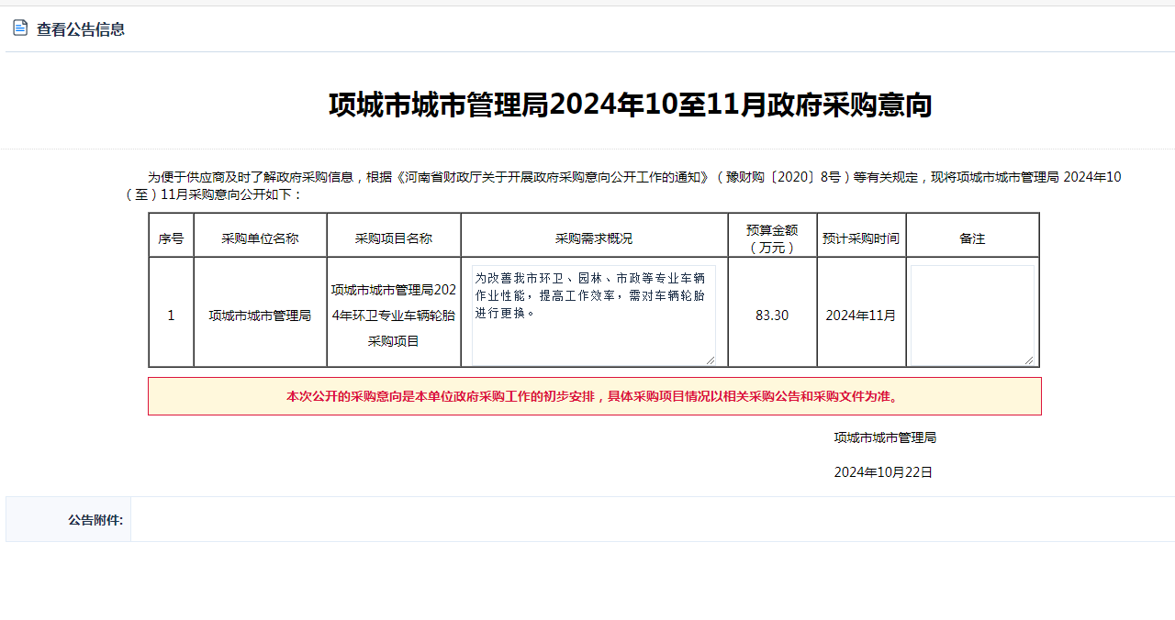Click inside the empty 备注 text area
This screenshot has width=1175, height=620.
pyautogui.click(x=971, y=315)
